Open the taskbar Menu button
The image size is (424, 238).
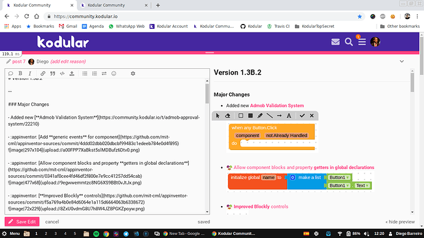tap(11, 234)
